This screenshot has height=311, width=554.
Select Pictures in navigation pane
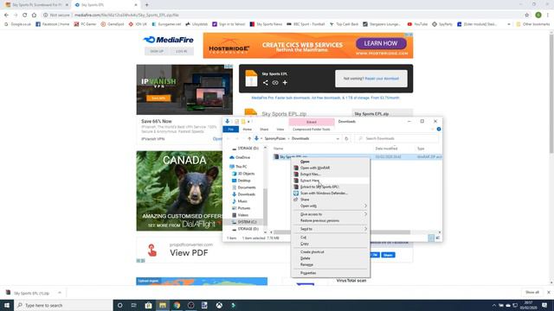tap(244, 208)
